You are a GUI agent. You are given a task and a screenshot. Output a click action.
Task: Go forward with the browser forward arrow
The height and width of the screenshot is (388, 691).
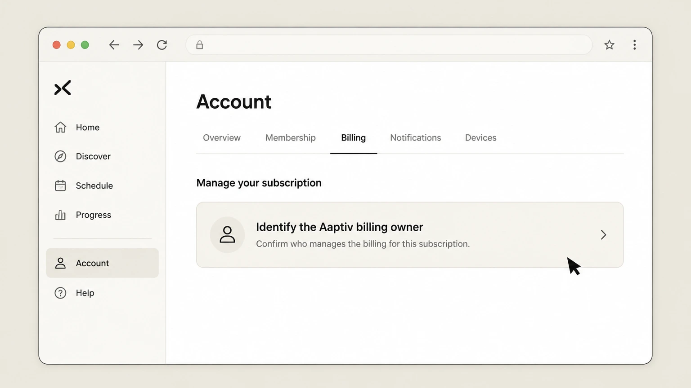[138, 45]
